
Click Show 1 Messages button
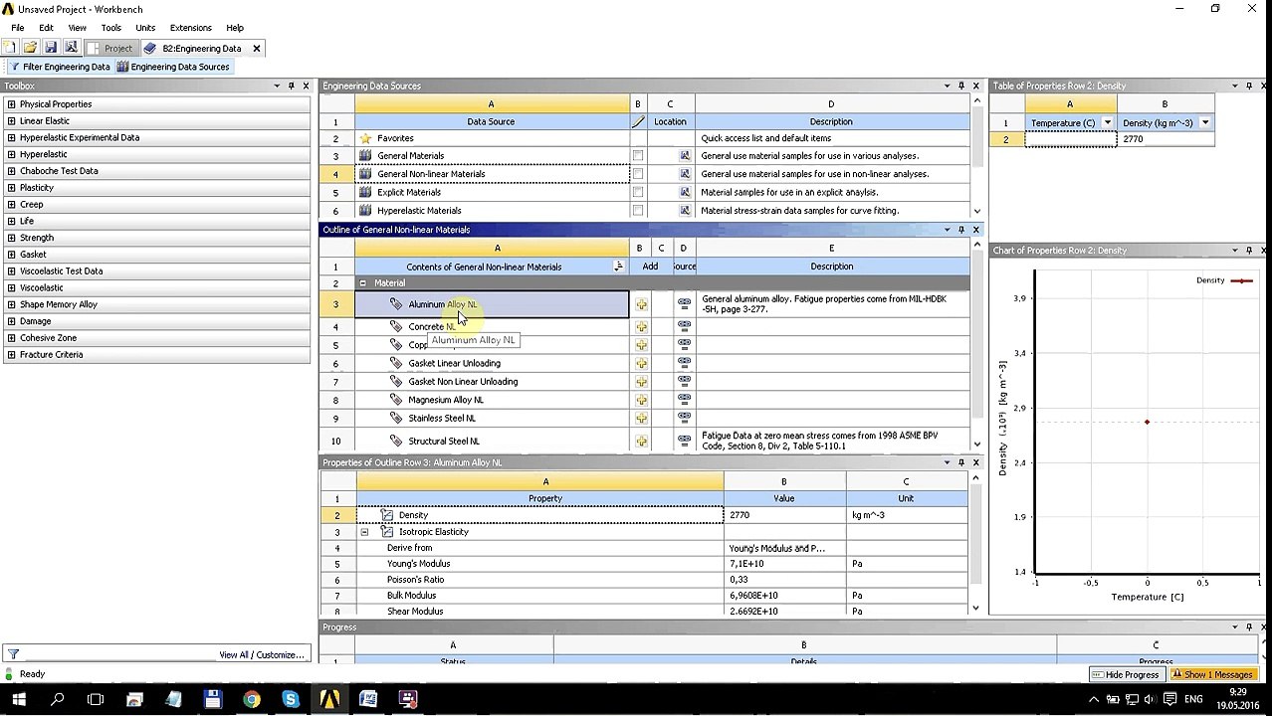point(1211,675)
